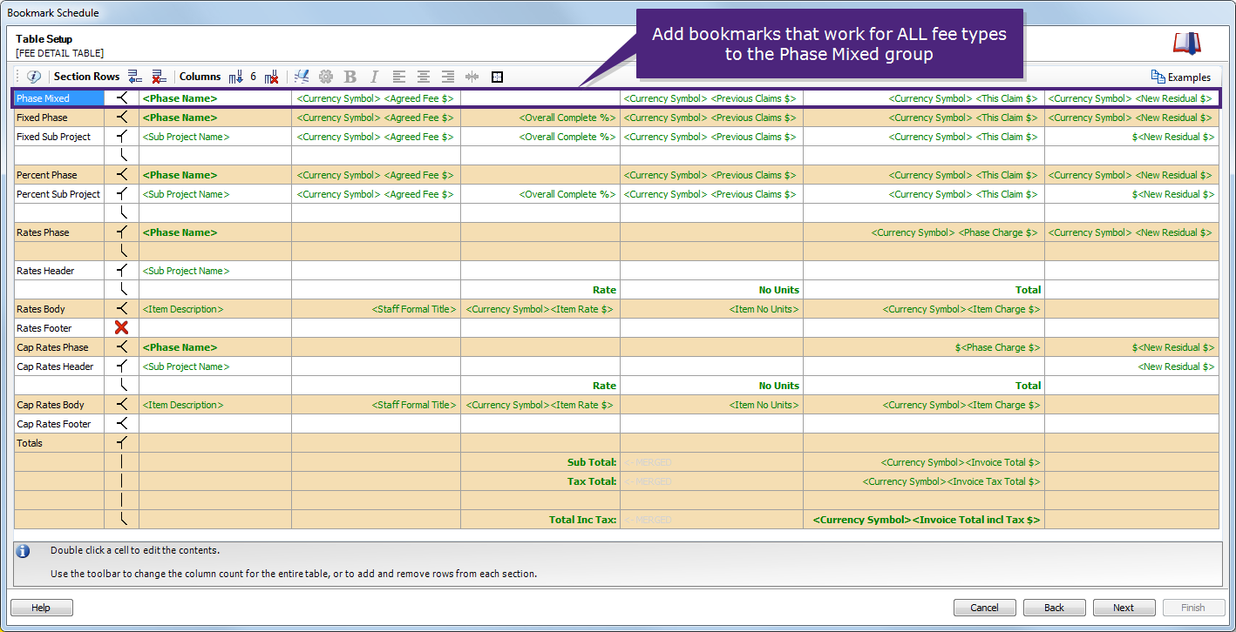Cancel the Bookmark Schedule wizard
1236x632 pixels.
pos(984,608)
